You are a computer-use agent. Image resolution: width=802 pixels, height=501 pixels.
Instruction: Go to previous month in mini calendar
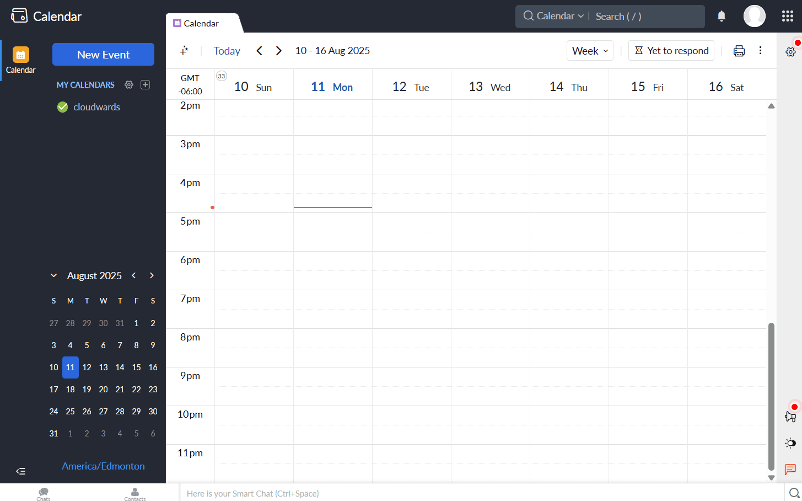pos(133,275)
